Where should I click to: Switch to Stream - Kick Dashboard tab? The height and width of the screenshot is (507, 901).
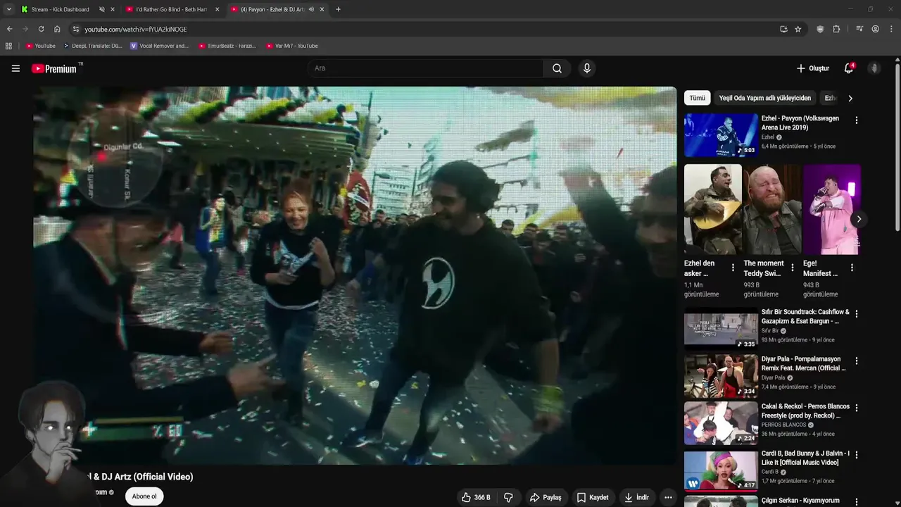pyautogui.click(x=60, y=9)
